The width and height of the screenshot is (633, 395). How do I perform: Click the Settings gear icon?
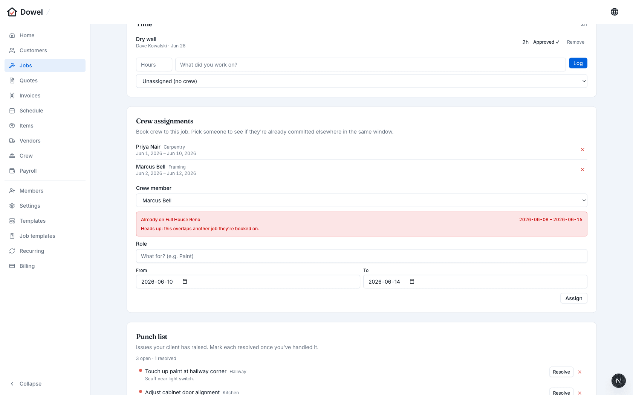(12, 206)
